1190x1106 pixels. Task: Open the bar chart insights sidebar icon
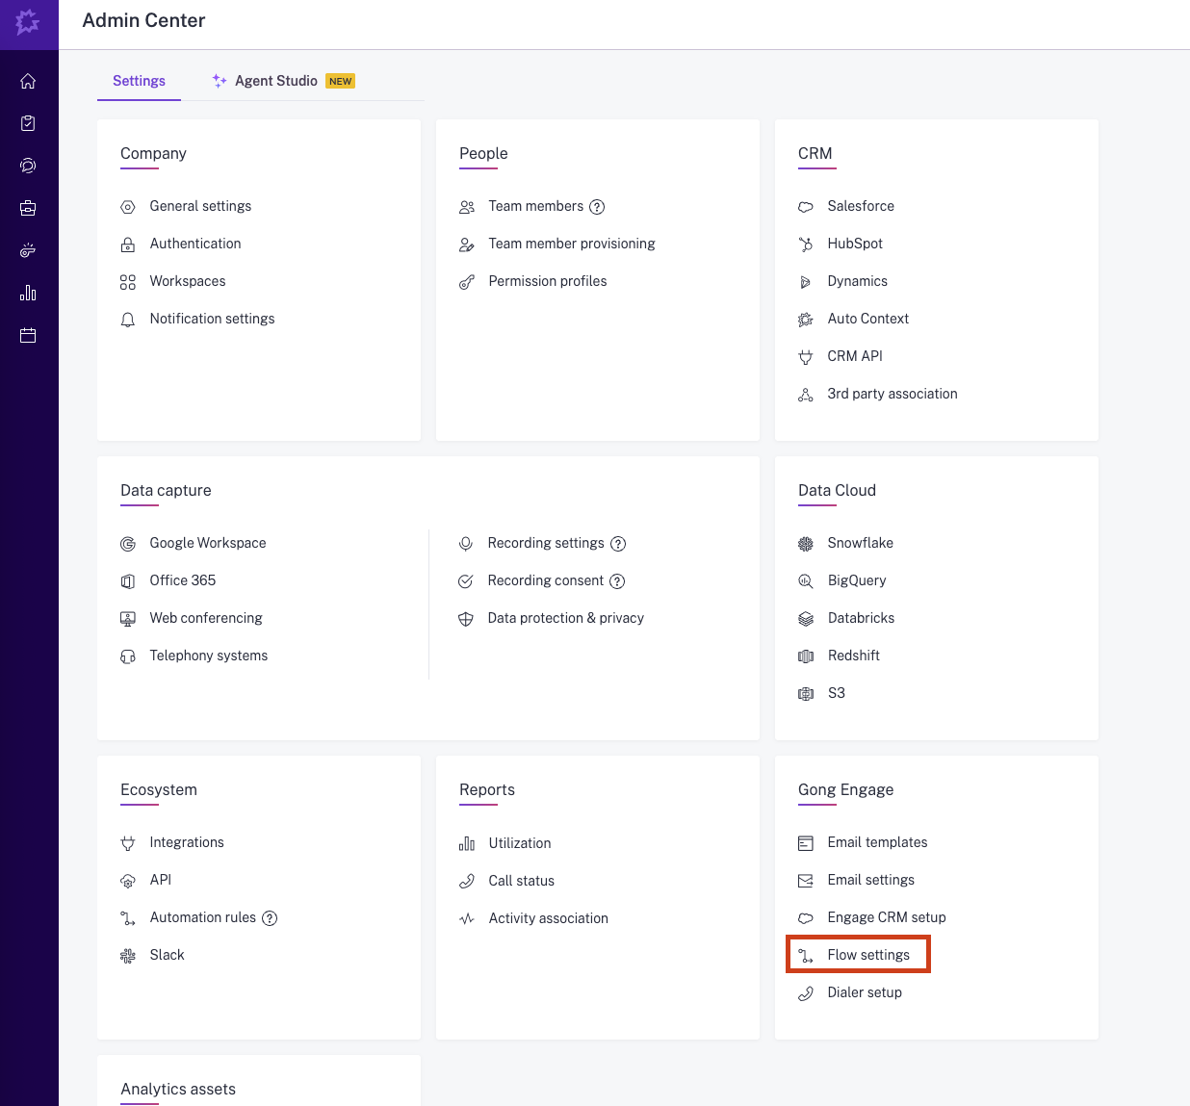[x=28, y=293]
